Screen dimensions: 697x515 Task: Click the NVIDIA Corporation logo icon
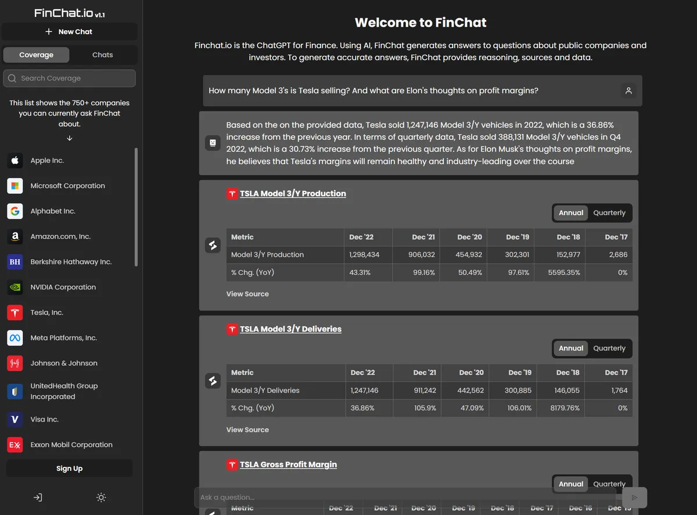tap(15, 287)
